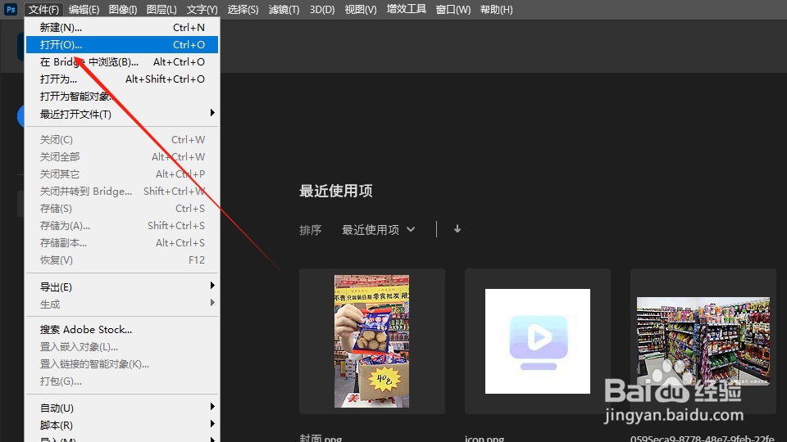Open the 编辑(E) menu
Viewport: 787px width, 442px height.
click(84, 10)
